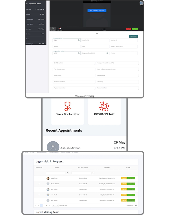Click the Modifier (1) field

(x=95, y=40)
